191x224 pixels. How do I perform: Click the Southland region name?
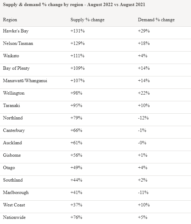[x=13, y=180]
